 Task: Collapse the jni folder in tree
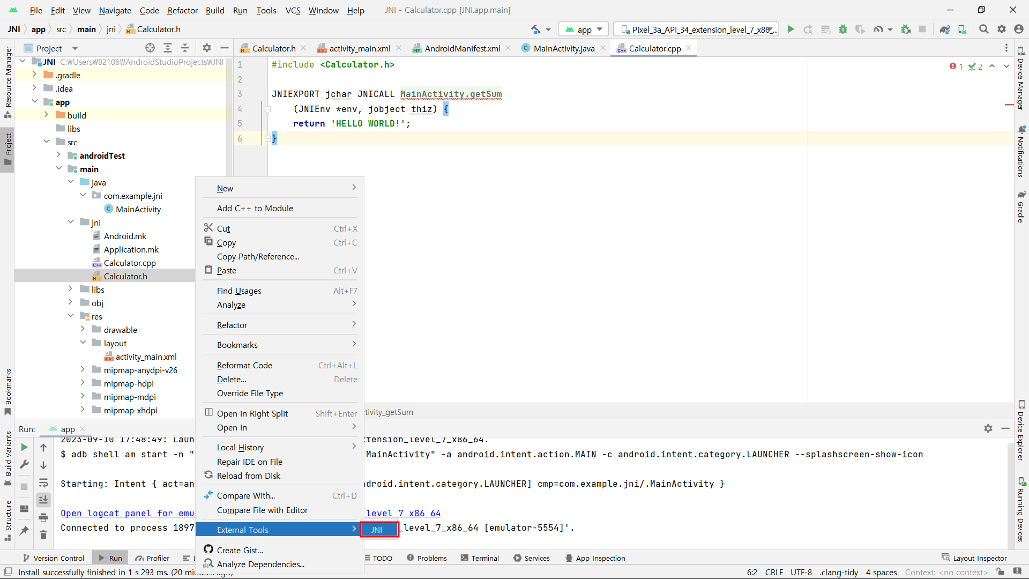71,222
